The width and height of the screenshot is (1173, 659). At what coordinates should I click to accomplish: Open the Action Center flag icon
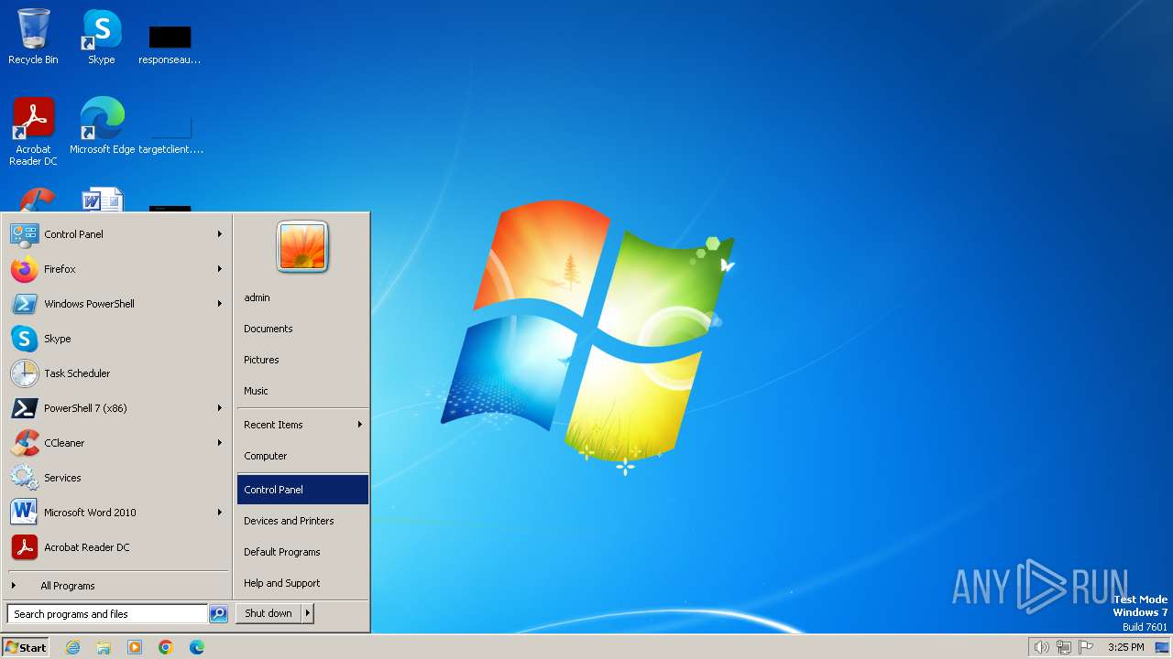[x=1087, y=647]
